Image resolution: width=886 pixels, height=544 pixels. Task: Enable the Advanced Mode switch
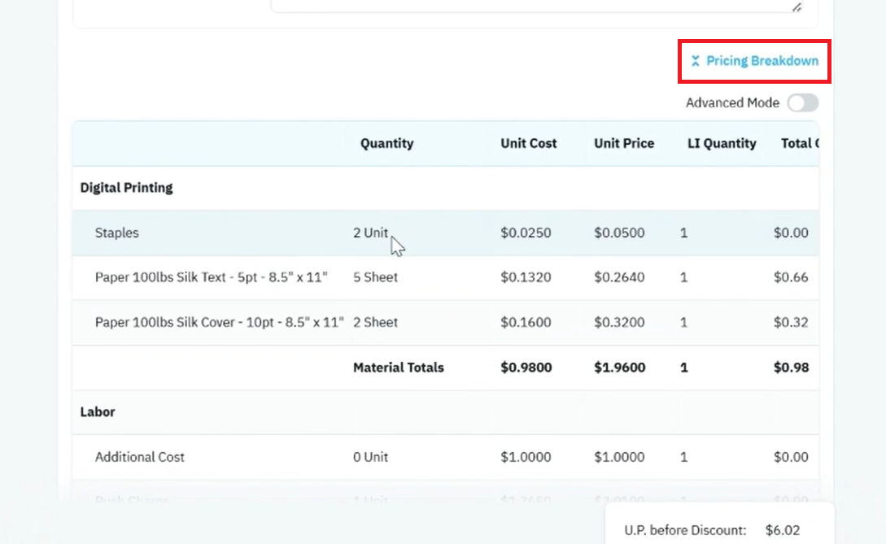pyautogui.click(x=803, y=102)
